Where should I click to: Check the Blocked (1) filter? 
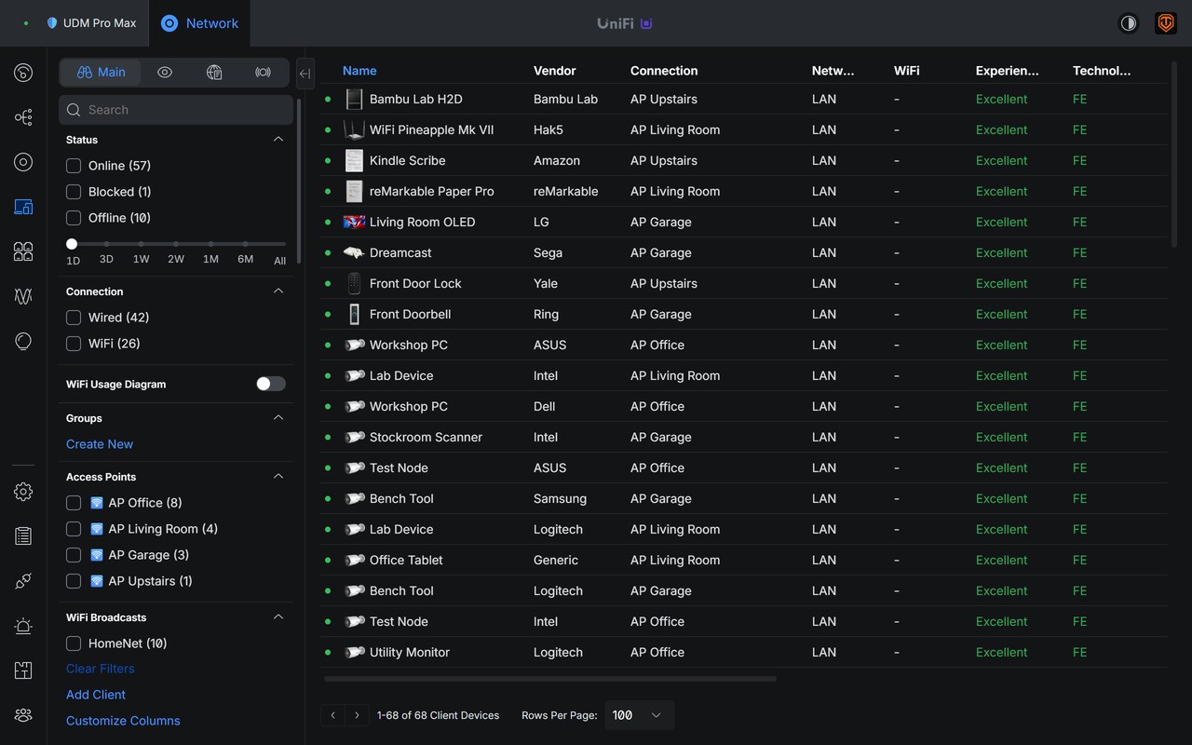coord(74,192)
